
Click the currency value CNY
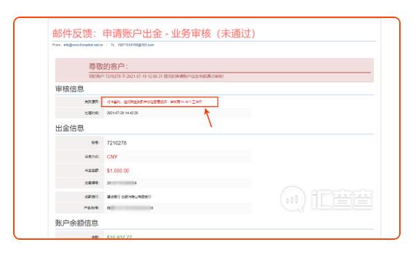[112, 157]
